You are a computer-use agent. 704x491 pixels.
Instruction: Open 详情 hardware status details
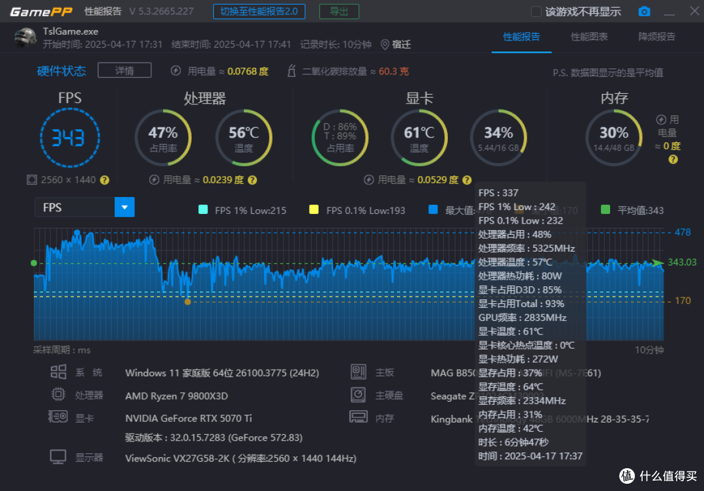click(124, 70)
